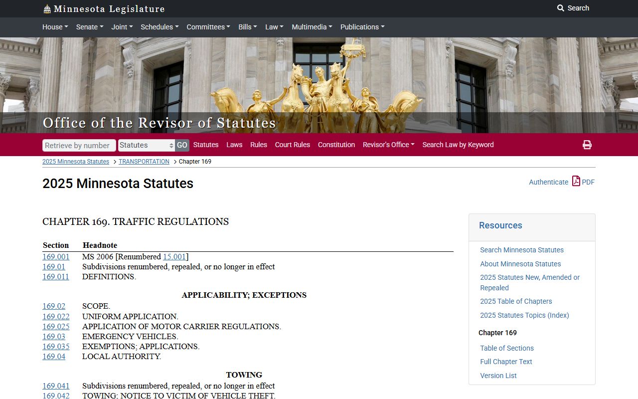Click Table of Sections link
This screenshot has width=638, height=399.
pyautogui.click(x=507, y=348)
